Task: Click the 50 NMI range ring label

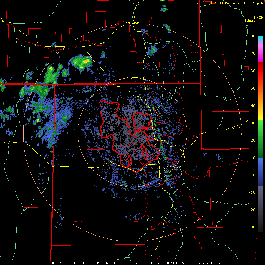Action: pyautogui.click(x=132, y=78)
